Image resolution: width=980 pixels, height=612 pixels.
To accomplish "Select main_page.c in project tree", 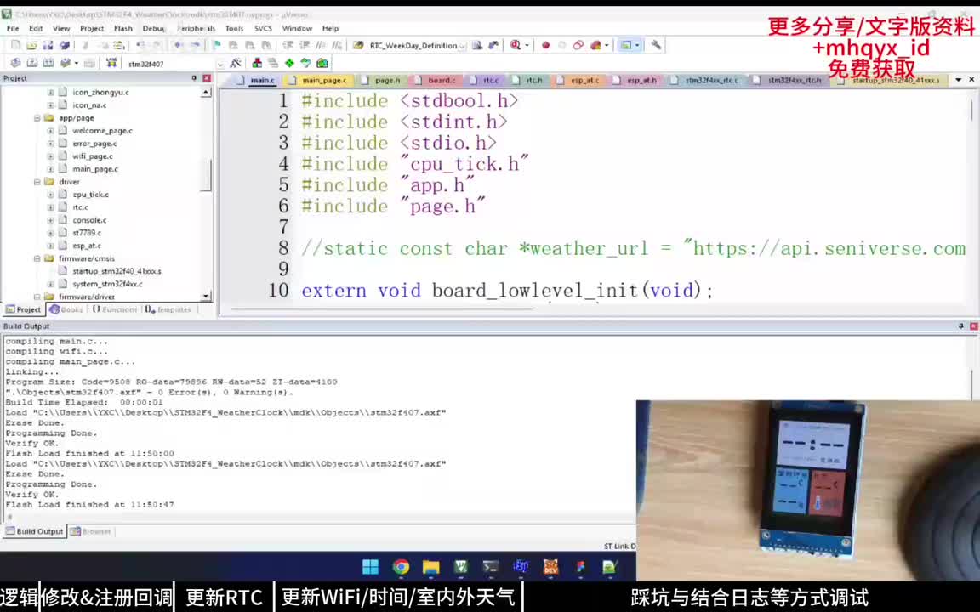I will tap(95, 169).
